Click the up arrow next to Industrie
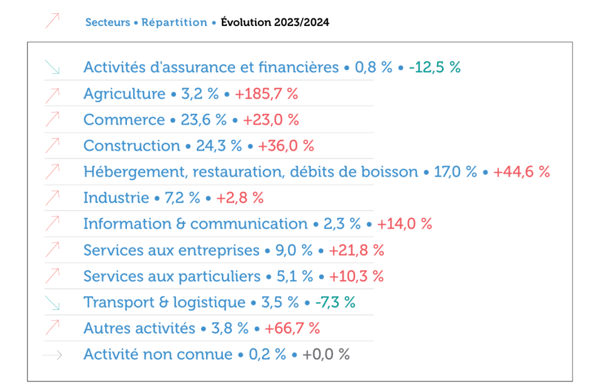591x389 pixels. [x=53, y=197]
